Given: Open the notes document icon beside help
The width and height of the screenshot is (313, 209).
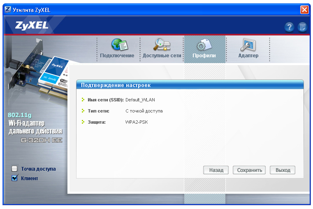Looking at the screenshot, I should [x=302, y=27].
